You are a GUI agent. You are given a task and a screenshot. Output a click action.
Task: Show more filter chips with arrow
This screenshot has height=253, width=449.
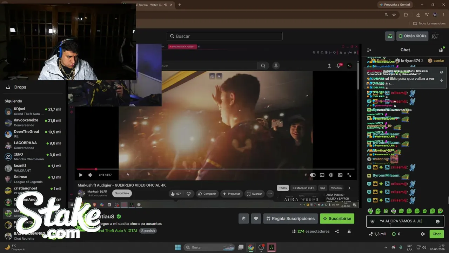tap(349, 188)
